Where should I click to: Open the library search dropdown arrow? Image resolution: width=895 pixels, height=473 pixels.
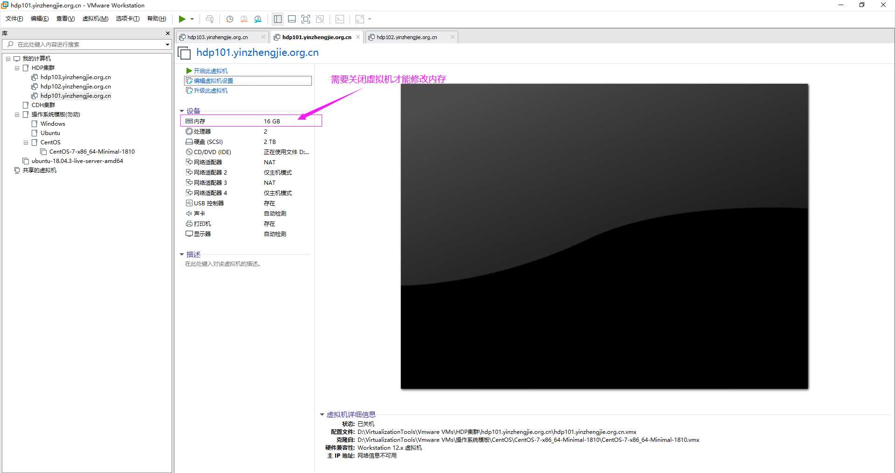pyautogui.click(x=167, y=45)
